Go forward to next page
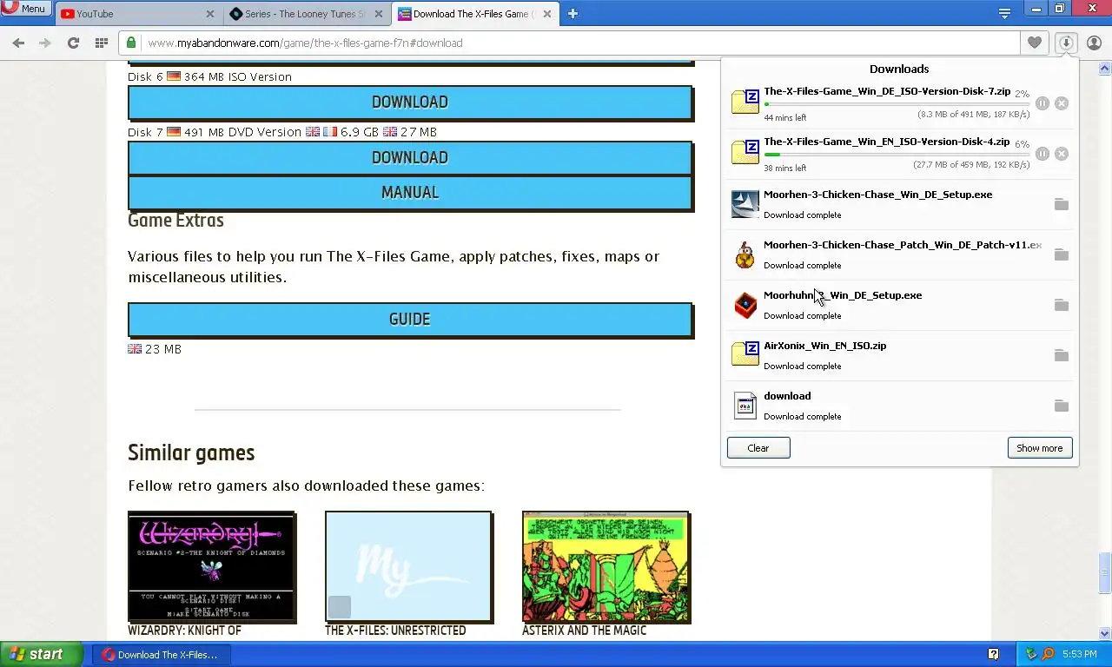 (x=45, y=43)
